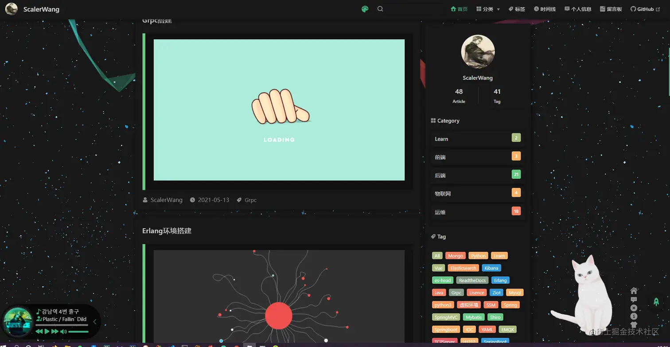
Task: Open the site avatar logo in navbar
Action: pos(12,9)
